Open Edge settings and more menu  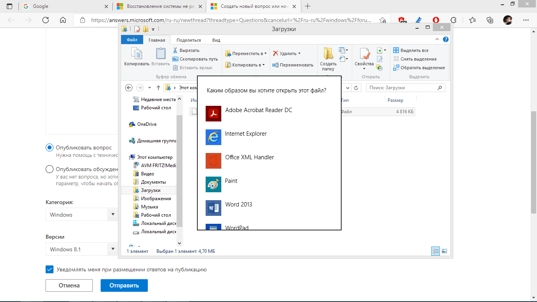pyautogui.click(x=526, y=20)
